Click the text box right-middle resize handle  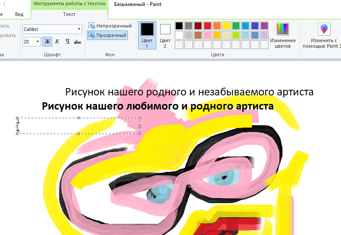pyautogui.click(x=139, y=126)
